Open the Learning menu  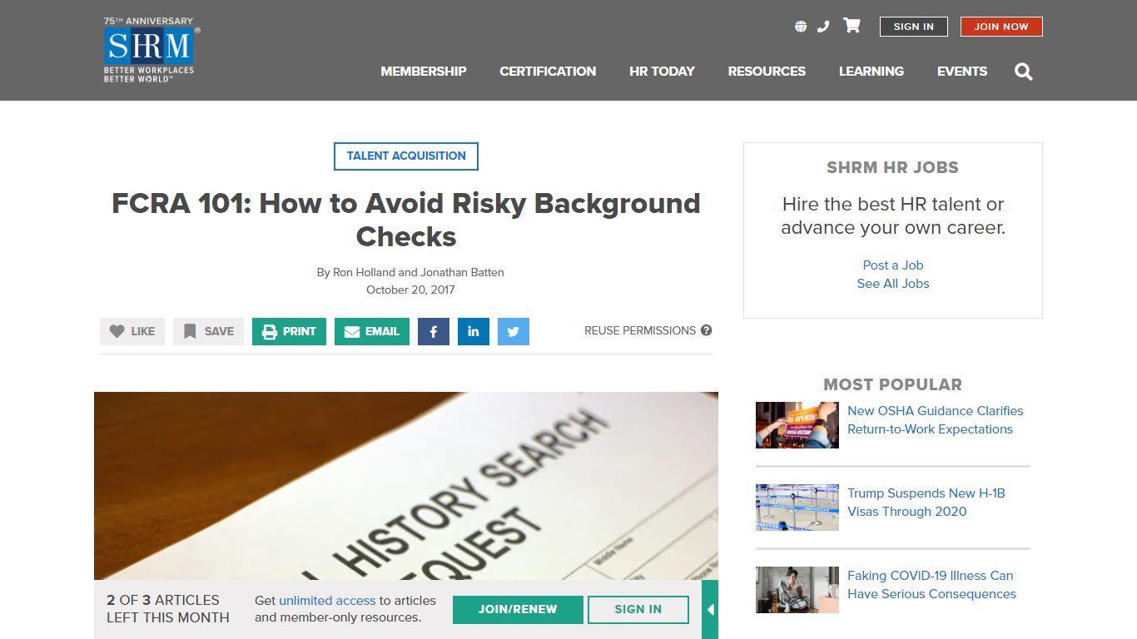point(871,72)
